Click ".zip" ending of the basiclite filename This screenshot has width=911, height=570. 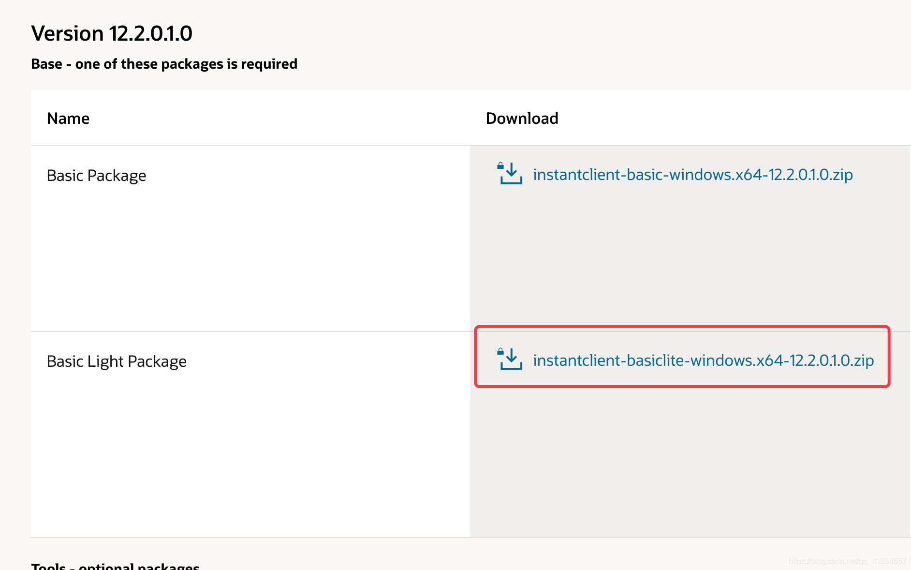coord(862,360)
